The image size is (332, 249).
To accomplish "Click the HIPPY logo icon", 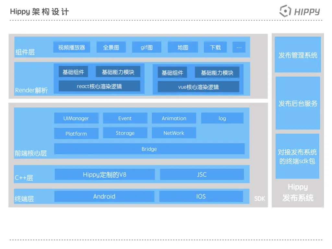I will point(285,11).
